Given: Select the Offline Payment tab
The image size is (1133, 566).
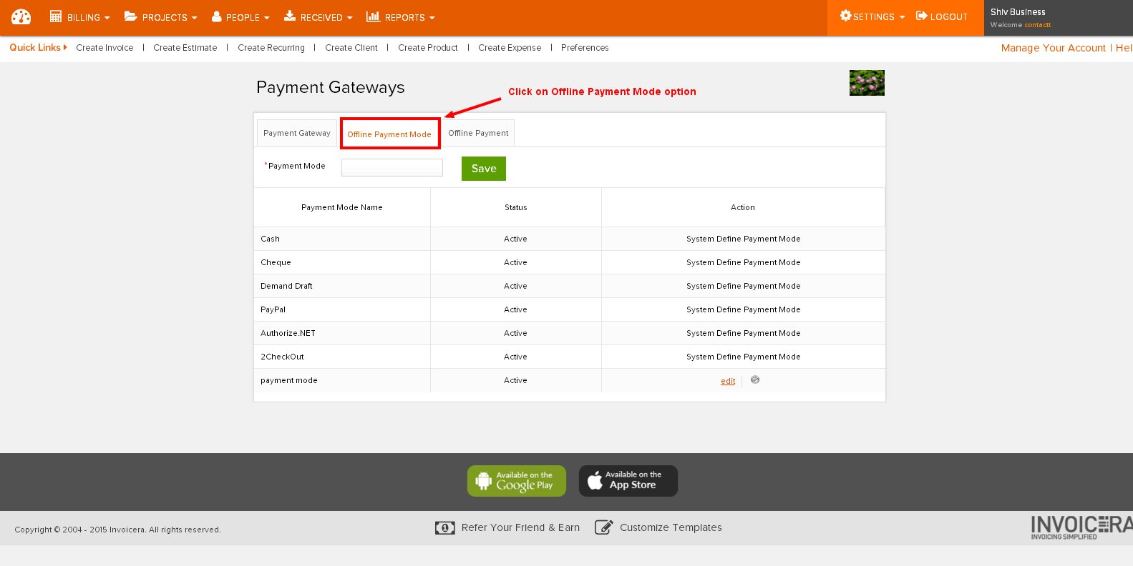Looking at the screenshot, I should point(478,134).
